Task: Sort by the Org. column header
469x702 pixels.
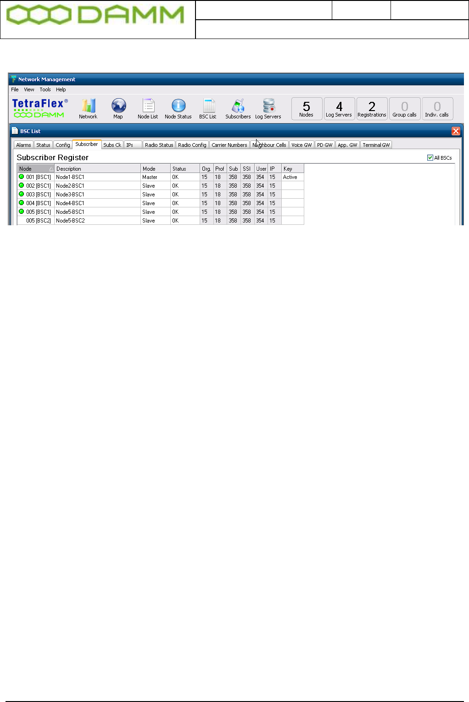Action: (x=207, y=169)
